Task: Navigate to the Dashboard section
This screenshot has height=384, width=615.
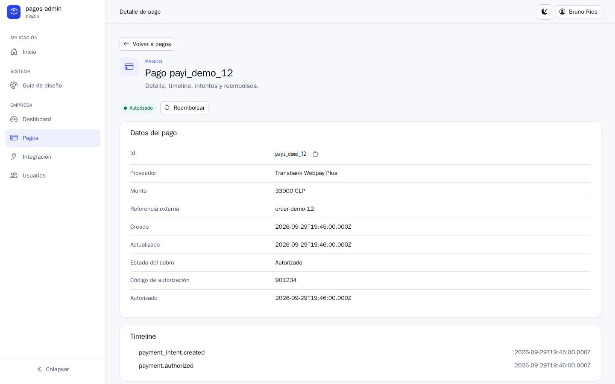Action: point(53,119)
